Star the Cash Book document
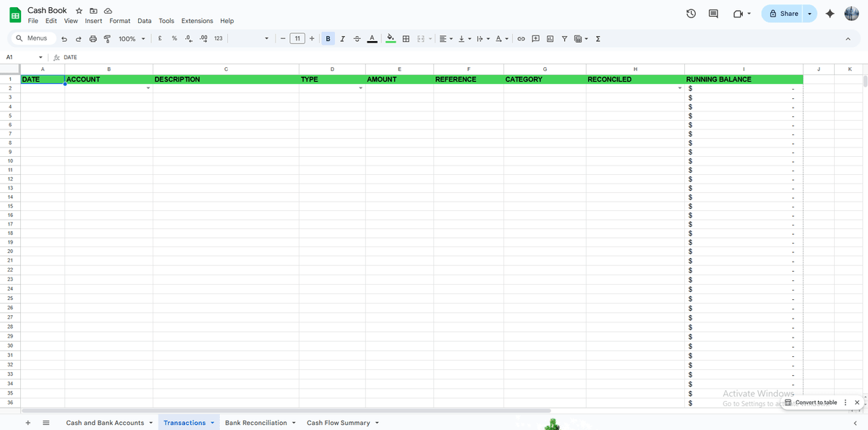 pyautogui.click(x=79, y=11)
